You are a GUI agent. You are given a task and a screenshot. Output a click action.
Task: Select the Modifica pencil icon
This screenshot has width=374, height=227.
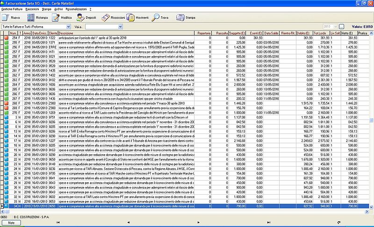[56, 17]
